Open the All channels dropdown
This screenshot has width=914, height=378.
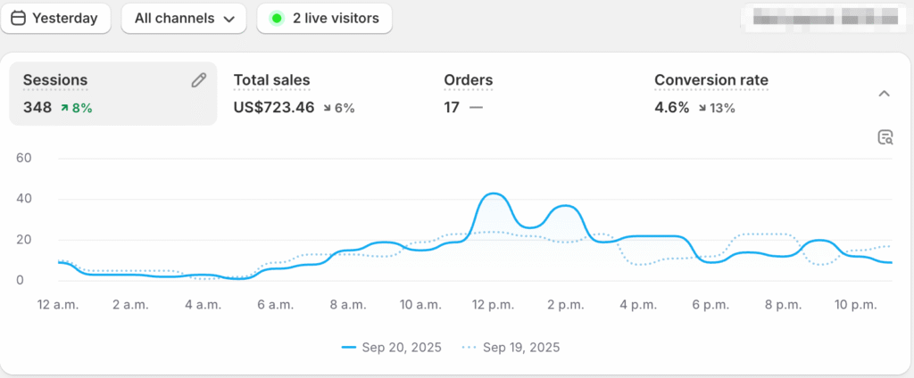point(183,18)
